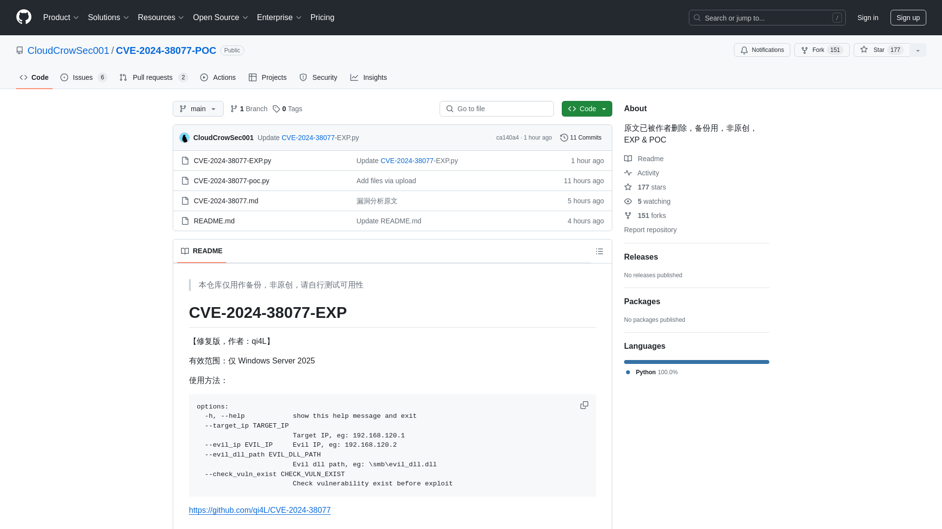This screenshot has width=942, height=529.
Task: Open the Product menu dropdown
Action: [61, 17]
